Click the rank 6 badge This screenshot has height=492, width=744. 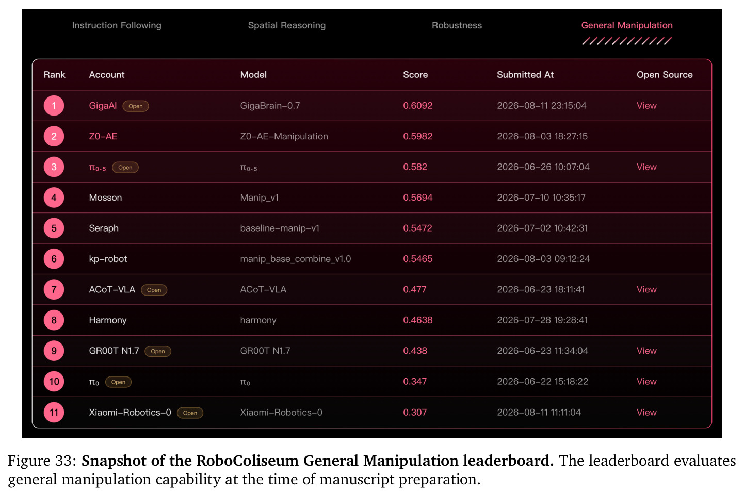click(54, 259)
